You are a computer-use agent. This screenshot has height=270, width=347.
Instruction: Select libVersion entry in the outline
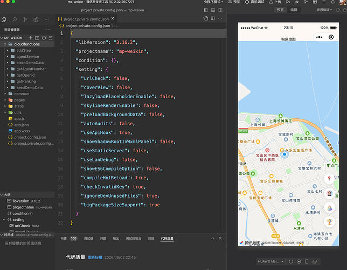coord(27,201)
